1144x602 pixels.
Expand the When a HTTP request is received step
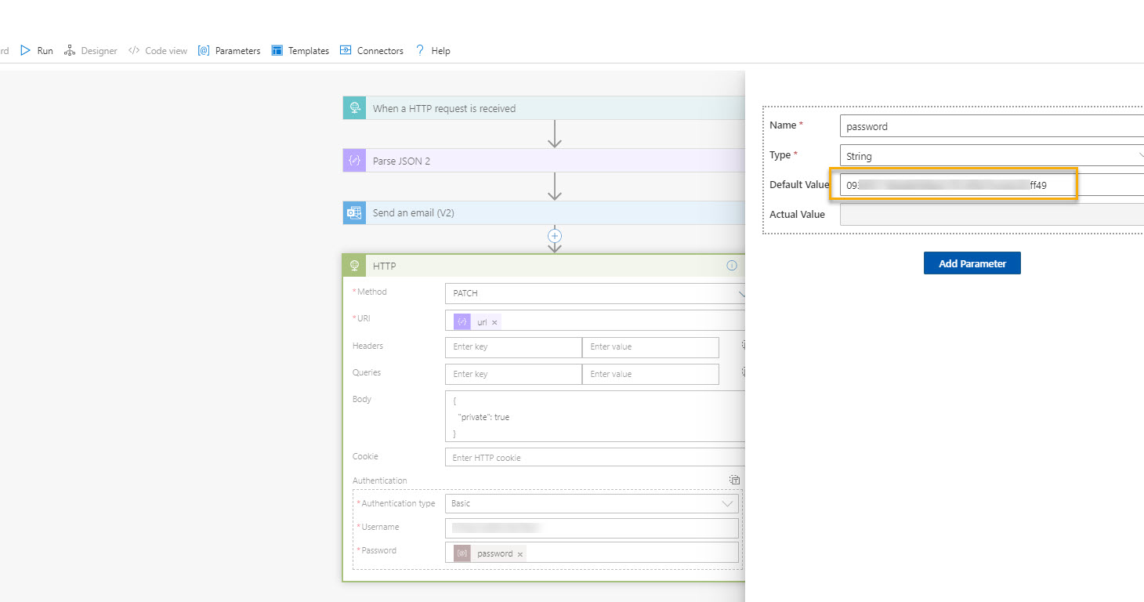pos(544,108)
